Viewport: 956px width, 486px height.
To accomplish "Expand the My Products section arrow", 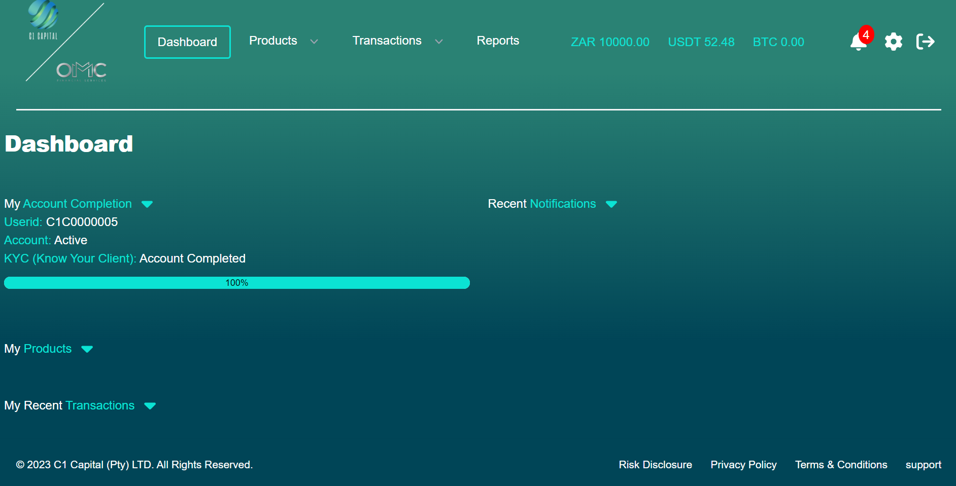I will (87, 349).
